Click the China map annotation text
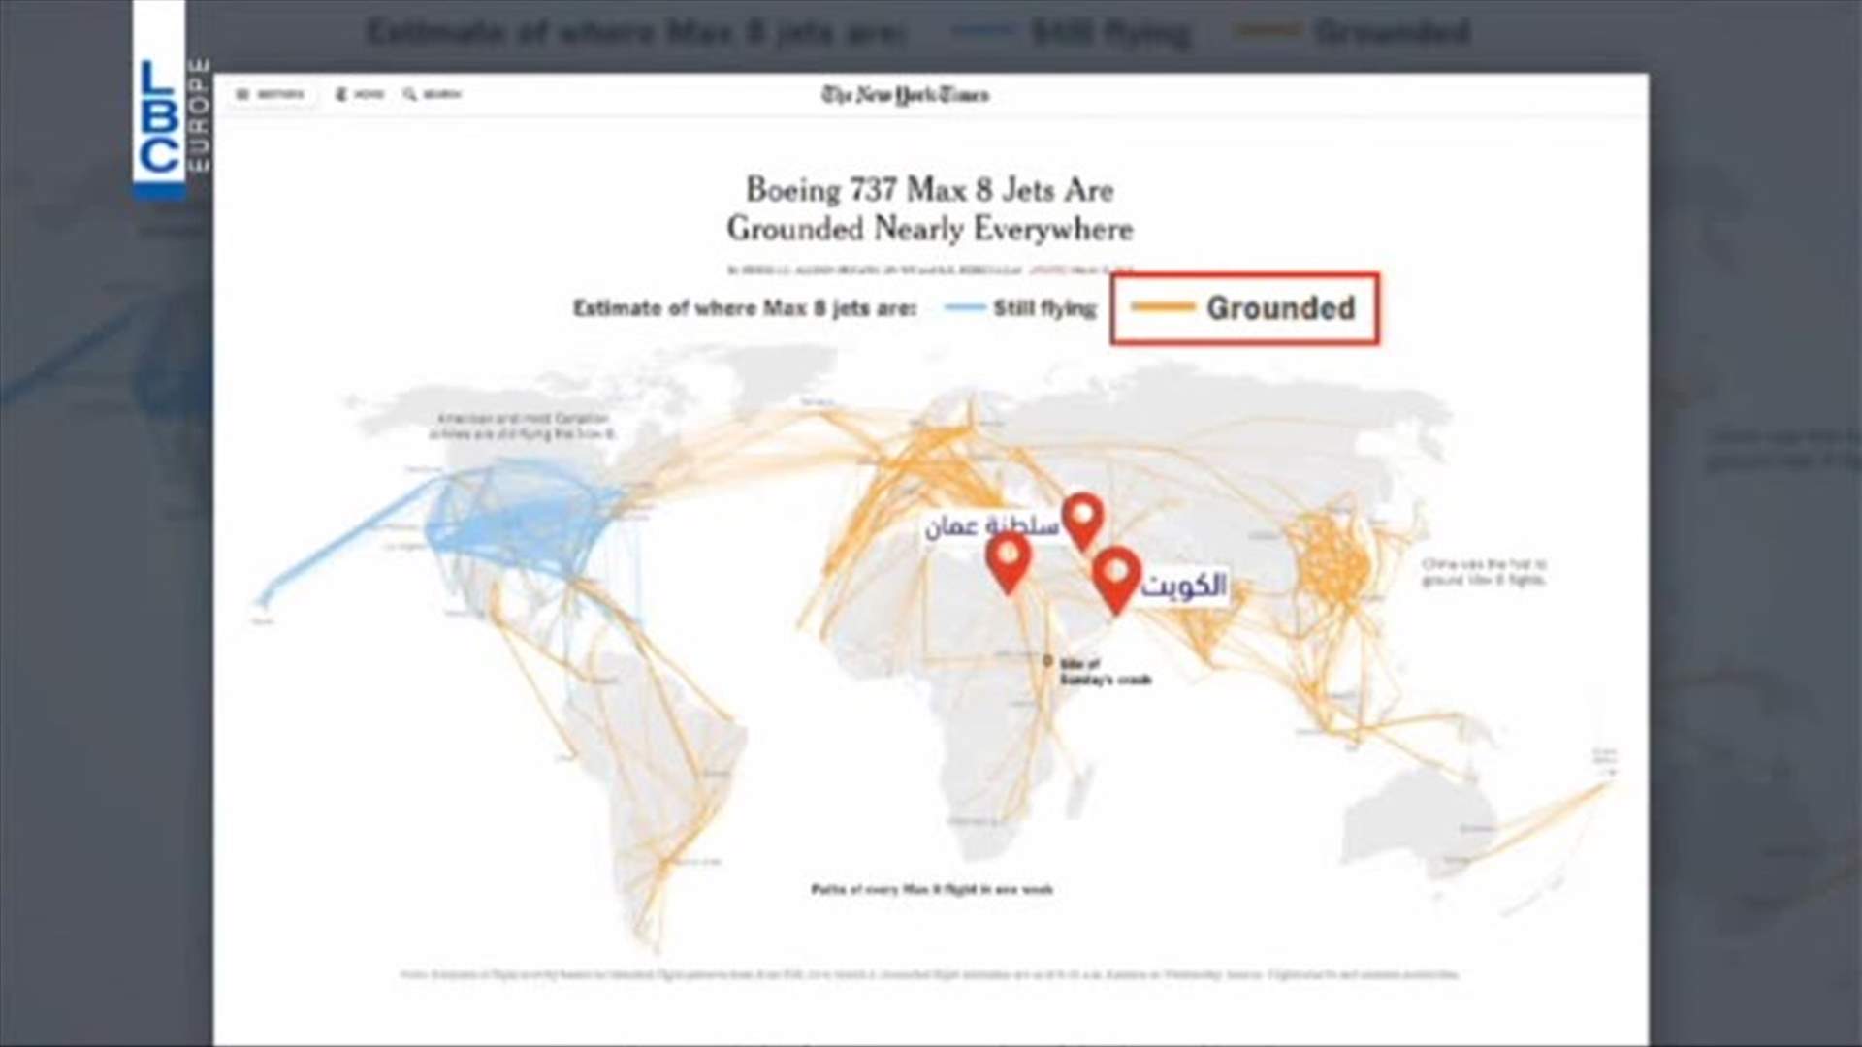The image size is (1862, 1047). pos(1484,572)
